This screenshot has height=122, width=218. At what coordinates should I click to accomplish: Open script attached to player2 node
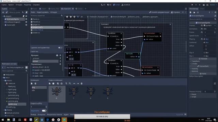(24, 16)
